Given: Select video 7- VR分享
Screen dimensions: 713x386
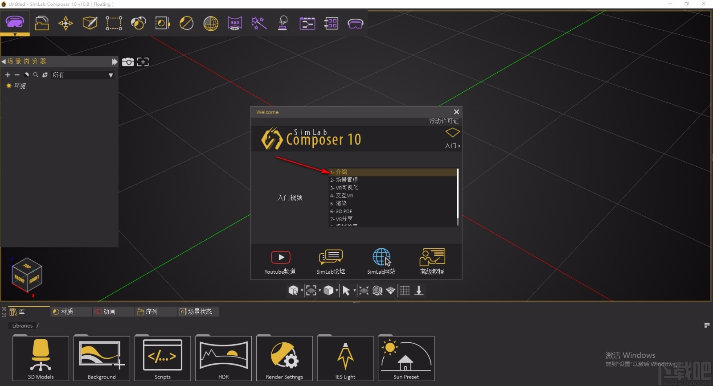Looking at the screenshot, I should (393, 219).
